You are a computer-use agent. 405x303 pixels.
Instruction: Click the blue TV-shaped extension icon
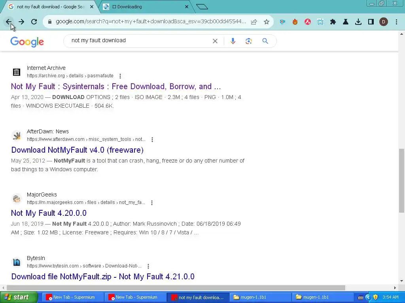(x=320, y=22)
